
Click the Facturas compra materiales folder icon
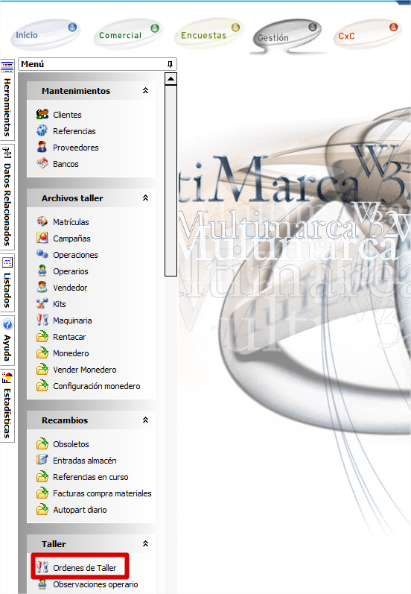click(x=42, y=493)
